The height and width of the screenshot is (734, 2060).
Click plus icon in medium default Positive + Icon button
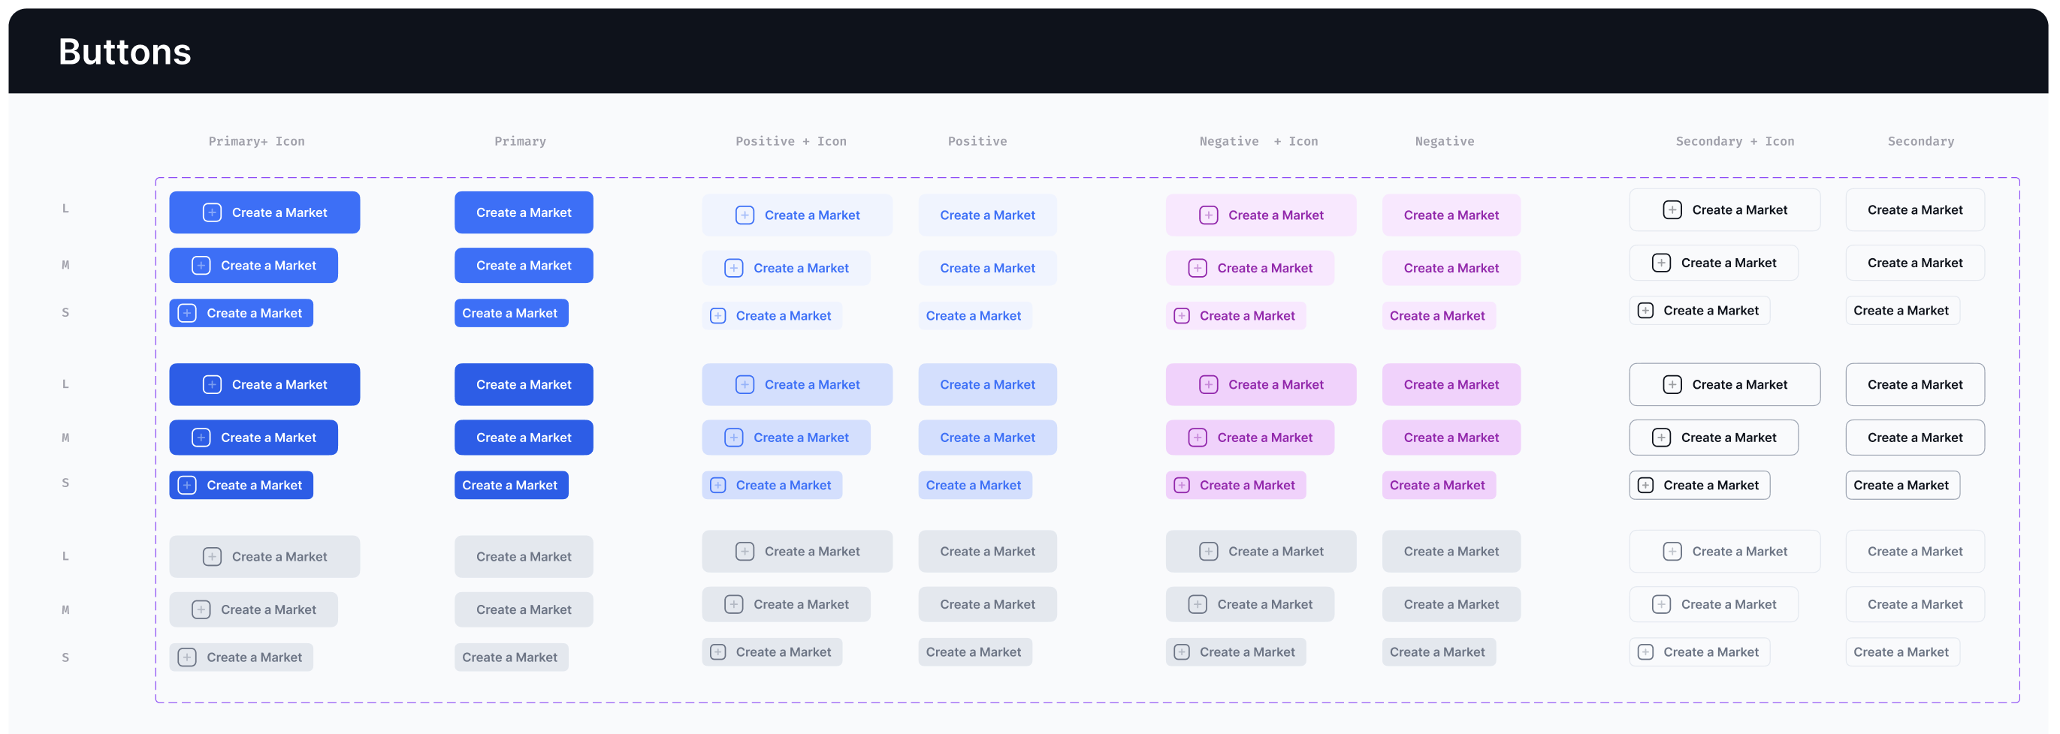tap(733, 269)
